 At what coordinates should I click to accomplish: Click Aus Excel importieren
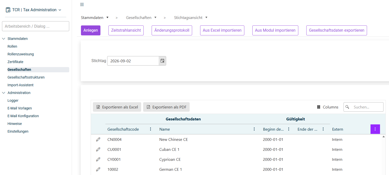[222, 30]
